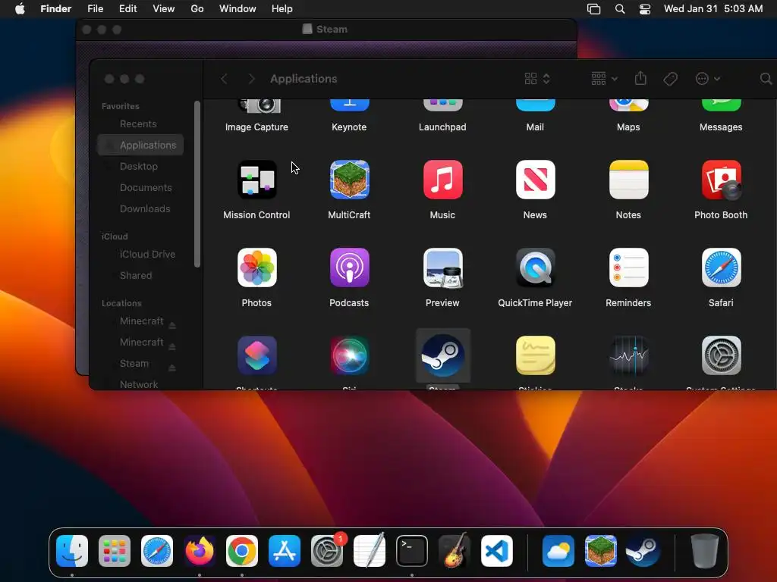This screenshot has height=582, width=777.
Task: Select the Preview app icon
Action: (x=442, y=268)
